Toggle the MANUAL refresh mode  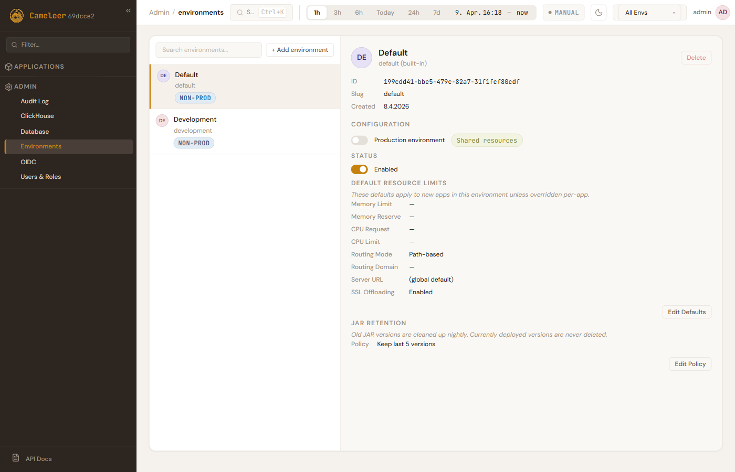[x=563, y=13]
